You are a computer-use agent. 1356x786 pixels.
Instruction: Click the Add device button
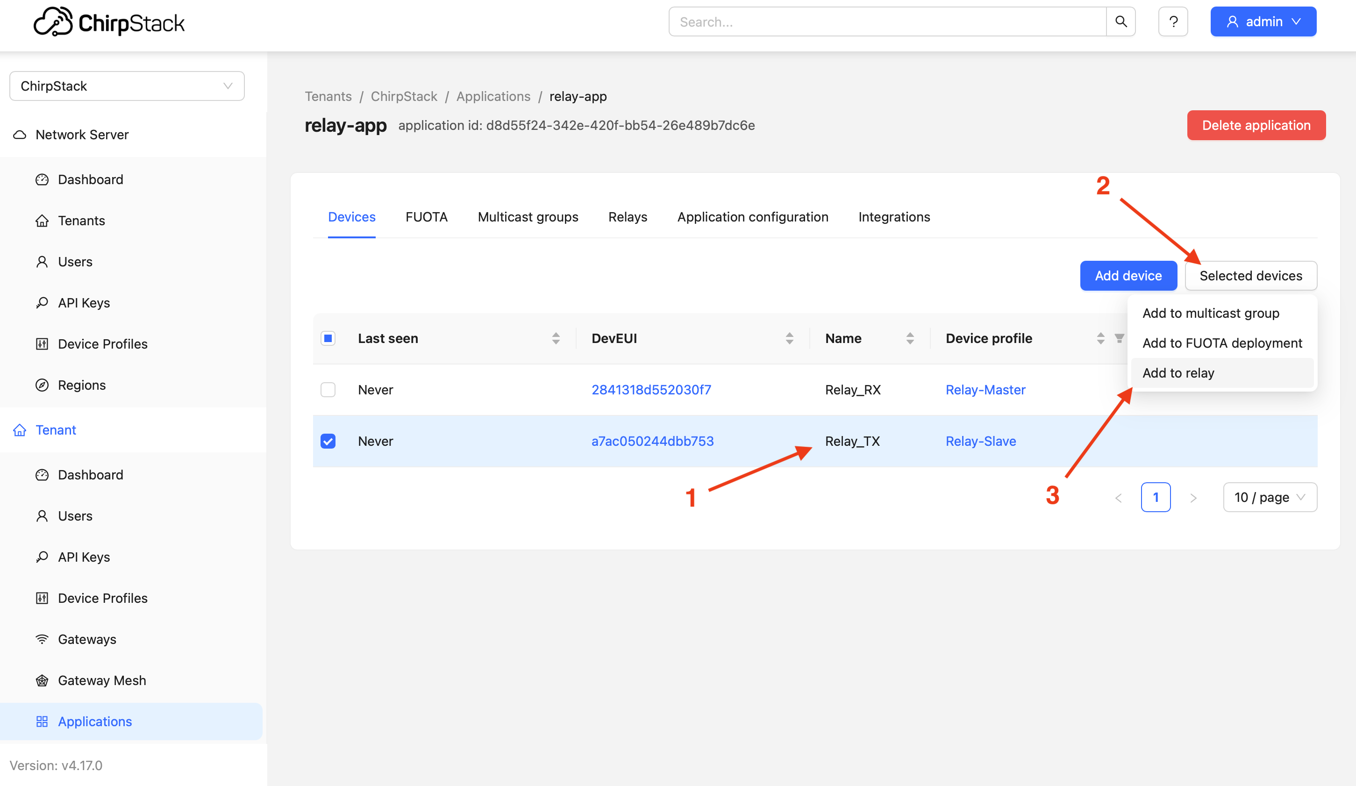pos(1128,275)
